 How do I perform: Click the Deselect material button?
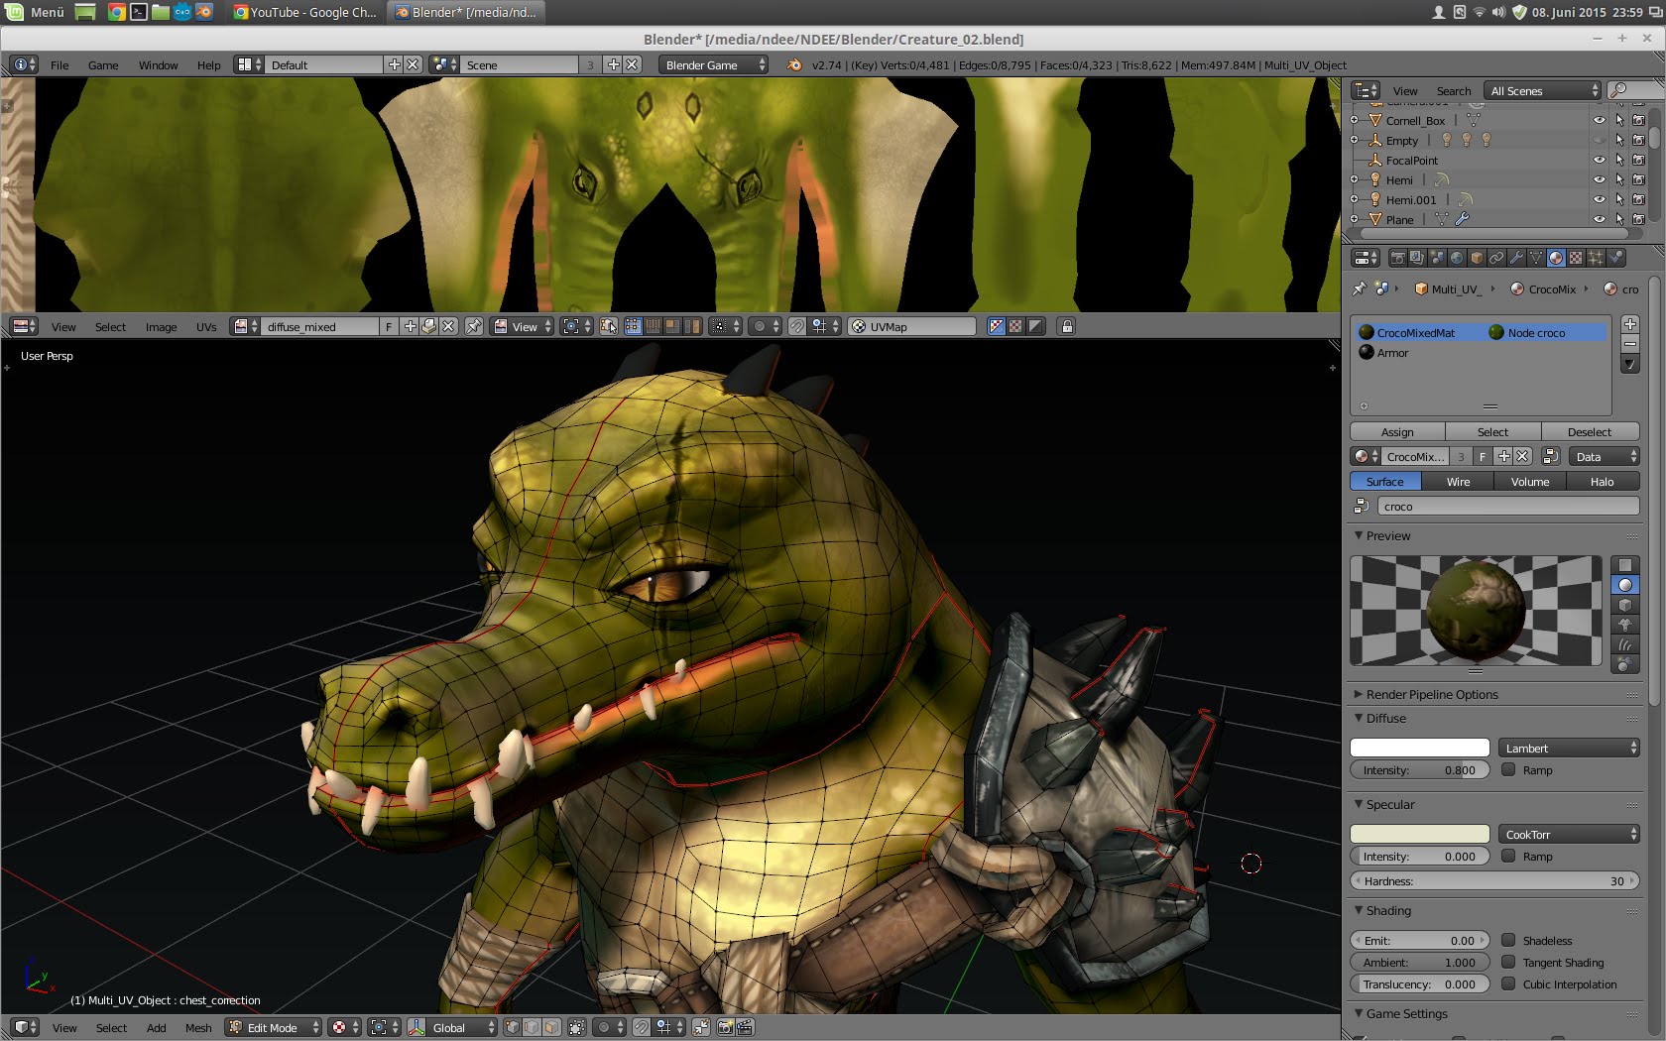1591,431
